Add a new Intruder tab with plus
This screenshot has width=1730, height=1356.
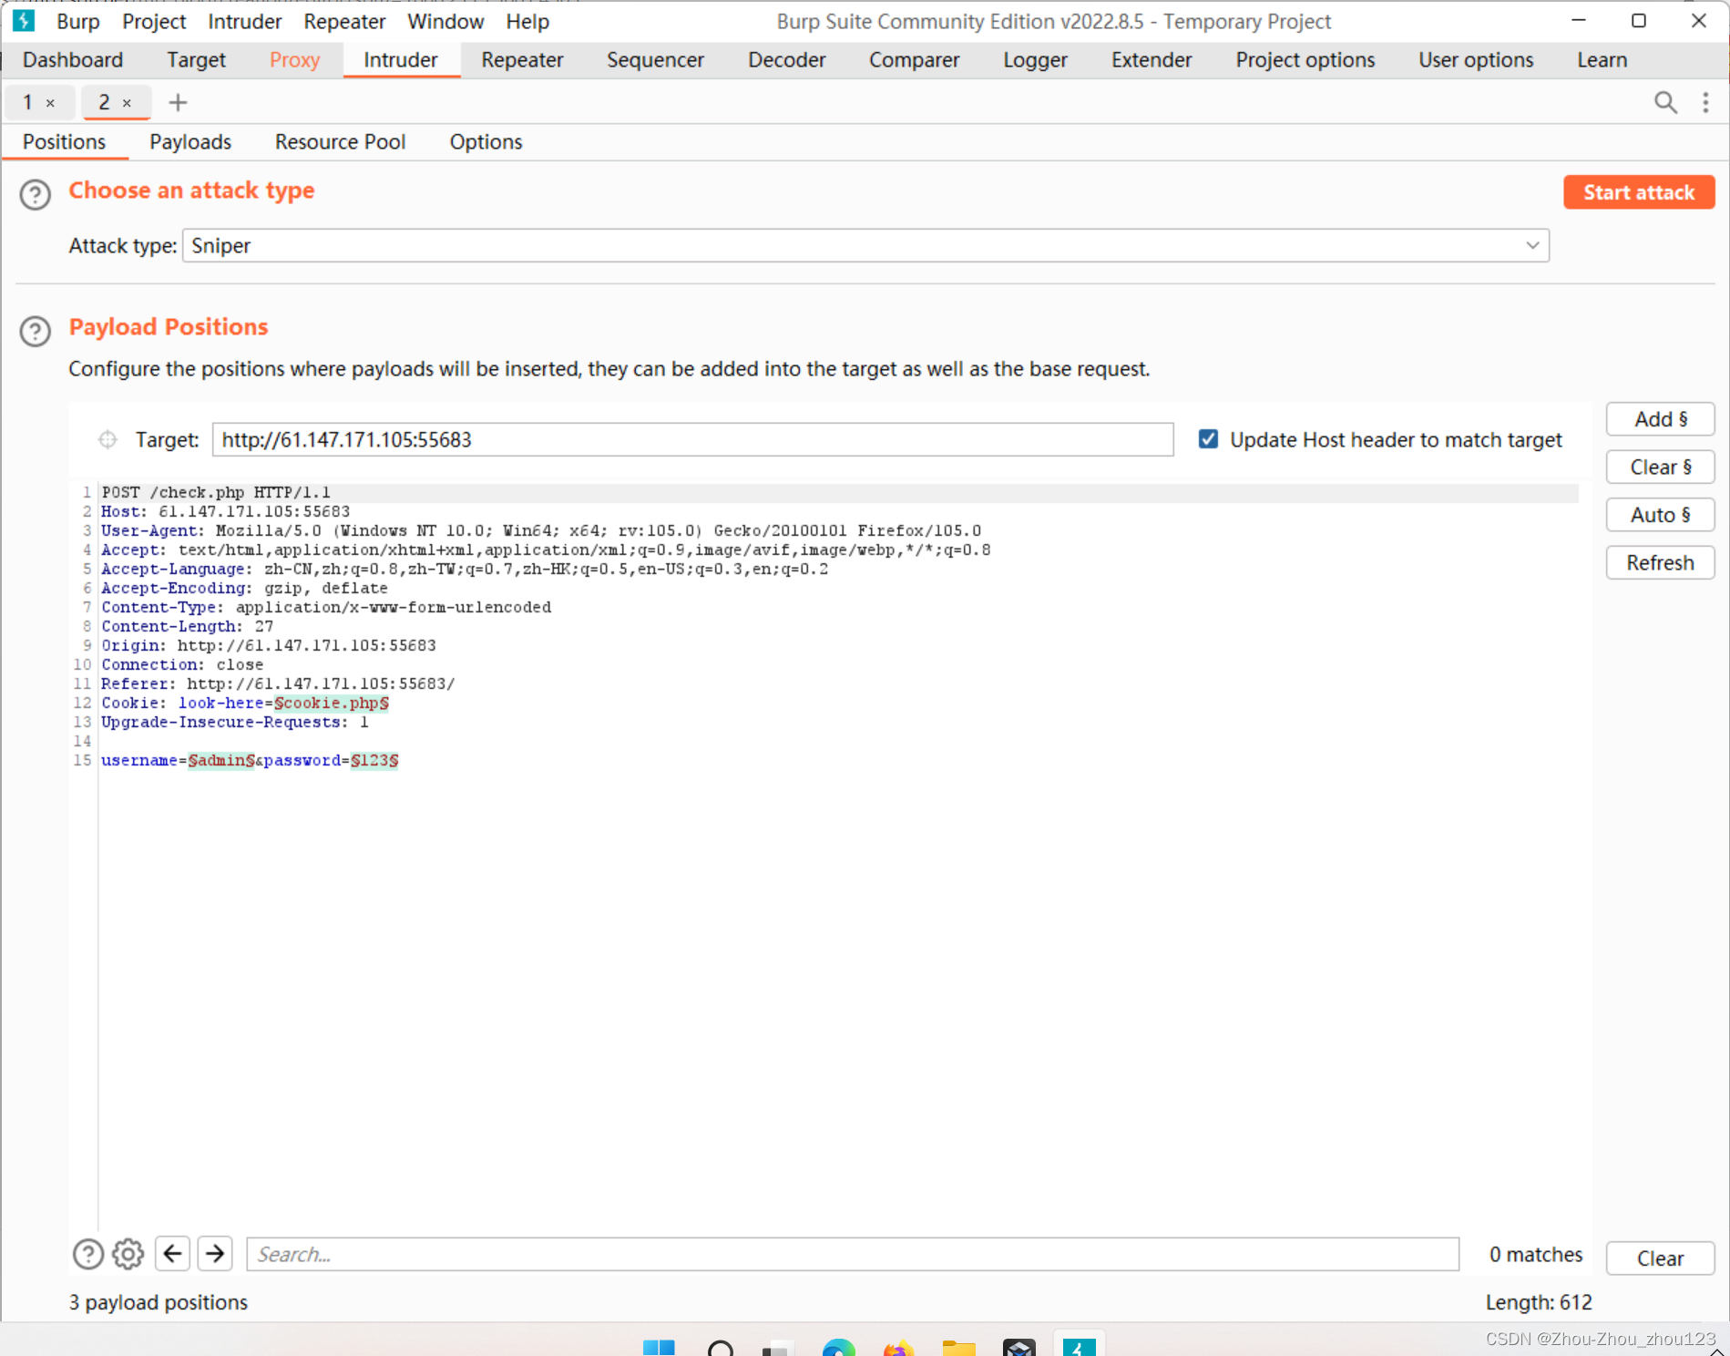178,102
